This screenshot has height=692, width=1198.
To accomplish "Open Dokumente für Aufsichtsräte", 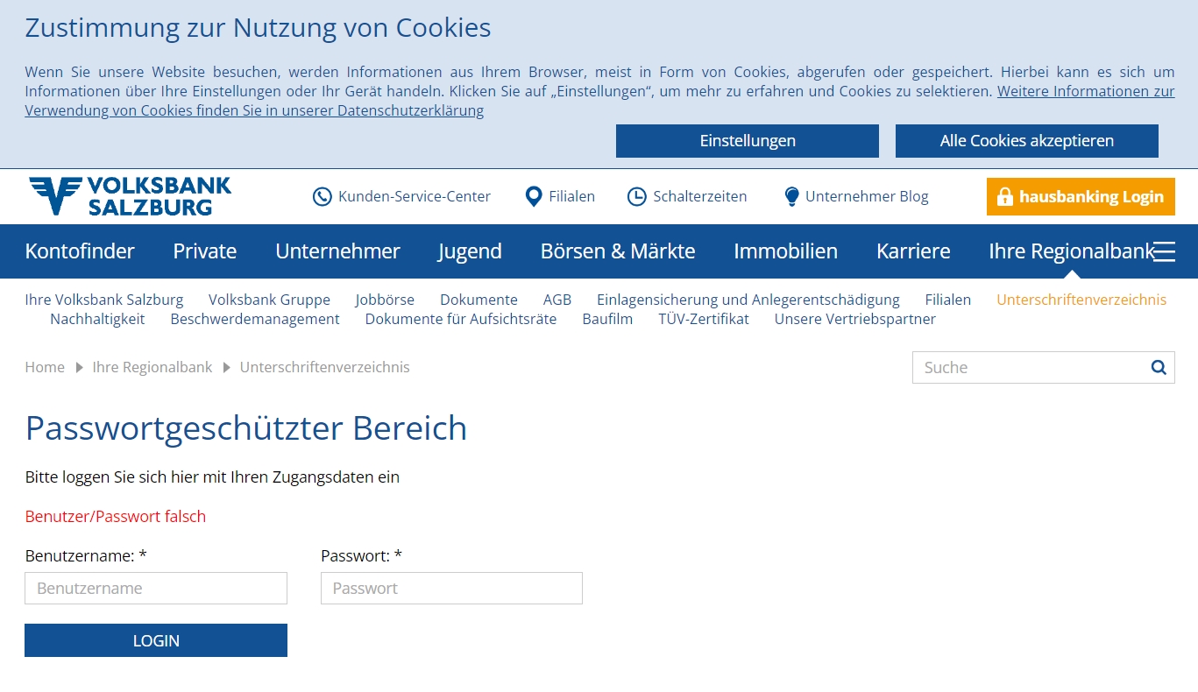I will coord(461,319).
